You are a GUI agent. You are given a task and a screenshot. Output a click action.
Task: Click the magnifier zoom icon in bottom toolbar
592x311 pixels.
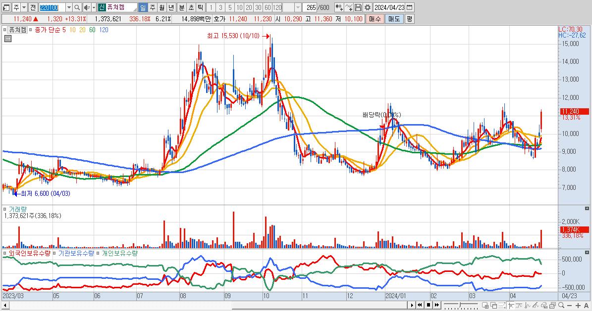click(561, 305)
